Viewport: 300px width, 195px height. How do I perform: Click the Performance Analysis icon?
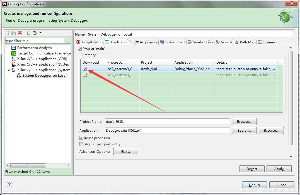point(14,48)
